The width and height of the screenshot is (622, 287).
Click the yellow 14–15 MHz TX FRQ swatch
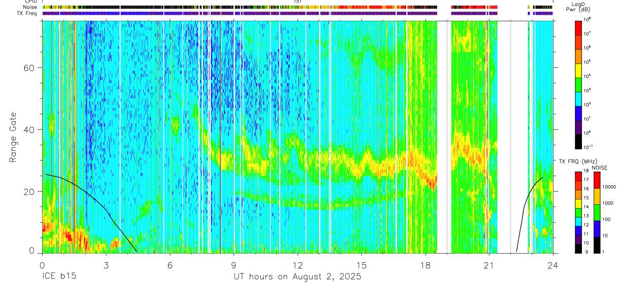tap(578, 203)
